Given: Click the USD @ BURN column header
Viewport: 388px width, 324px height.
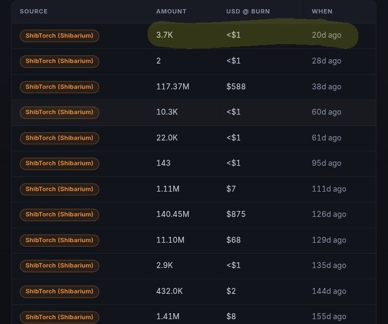Looking at the screenshot, I should coord(248,11).
